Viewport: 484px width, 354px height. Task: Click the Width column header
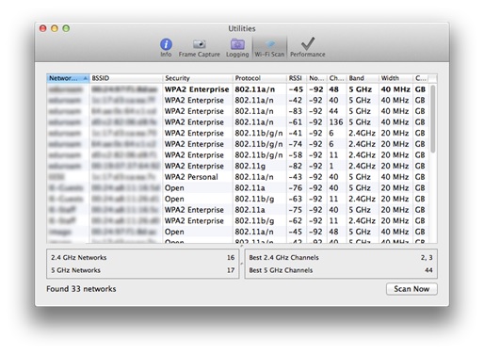395,78
